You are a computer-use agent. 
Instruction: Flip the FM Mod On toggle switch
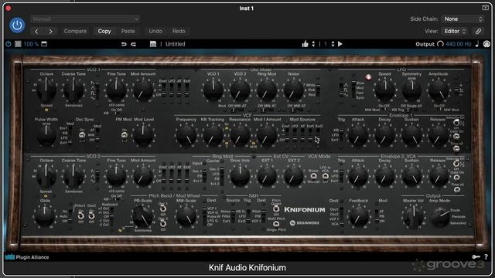point(125,135)
